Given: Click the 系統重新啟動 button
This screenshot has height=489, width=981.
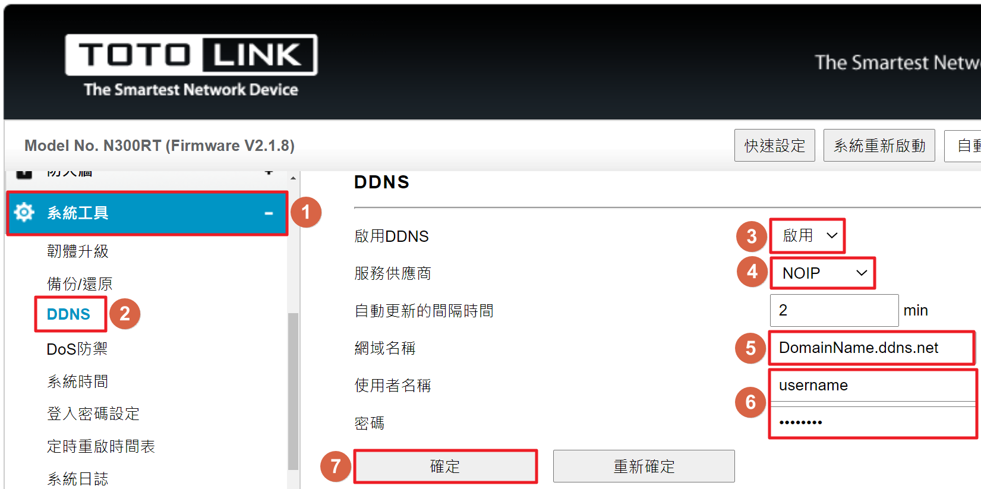Looking at the screenshot, I should (879, 146).
